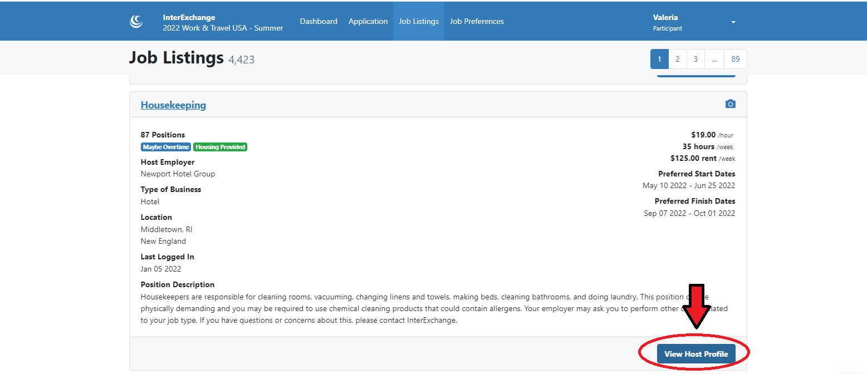Go to page 2 of listings
The height and width of the screenshot is (374, 867).
point(677,59)
